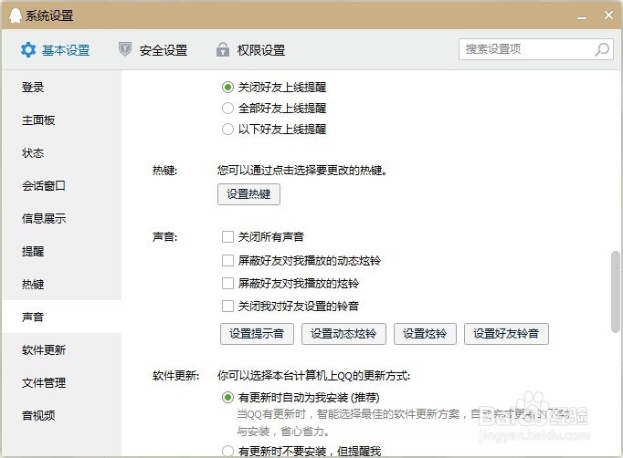Select 有更新时自动为我安装 (推荐) radio option
The width and height of the screenshot is (623, 458).
[227, 397]
